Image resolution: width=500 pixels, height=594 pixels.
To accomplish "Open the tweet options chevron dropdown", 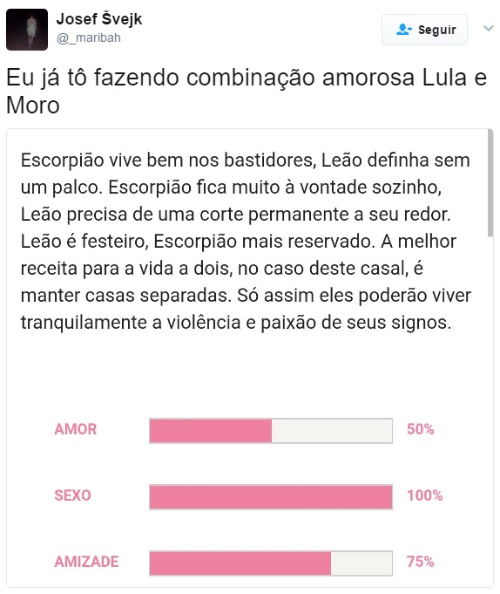I will (489, 29).
